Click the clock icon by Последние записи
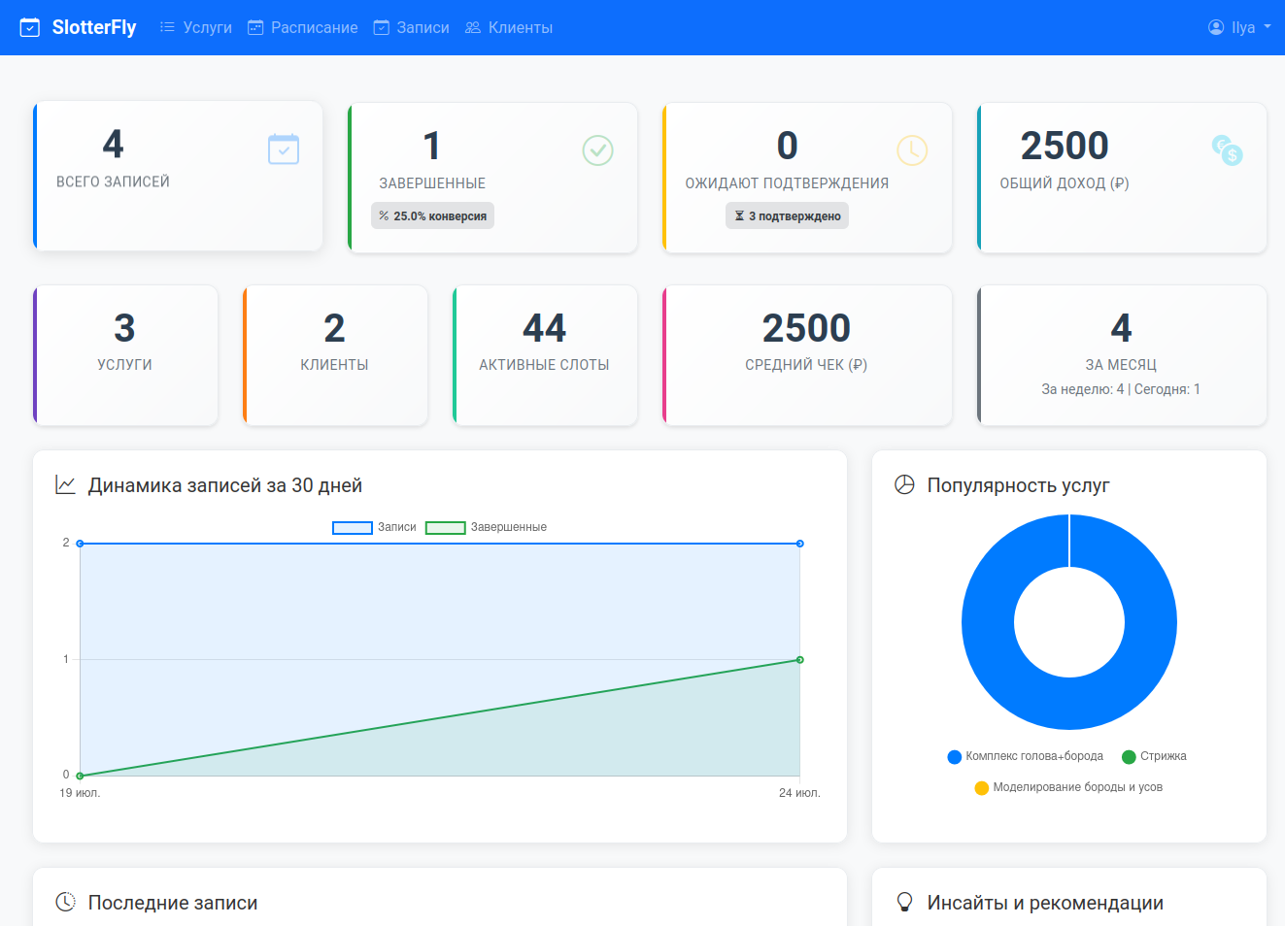This screenshot has width=1285, height=926. point(65,902)
